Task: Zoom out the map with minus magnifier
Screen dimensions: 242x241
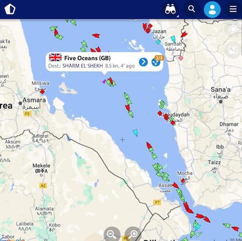Action: pos(112,234)
